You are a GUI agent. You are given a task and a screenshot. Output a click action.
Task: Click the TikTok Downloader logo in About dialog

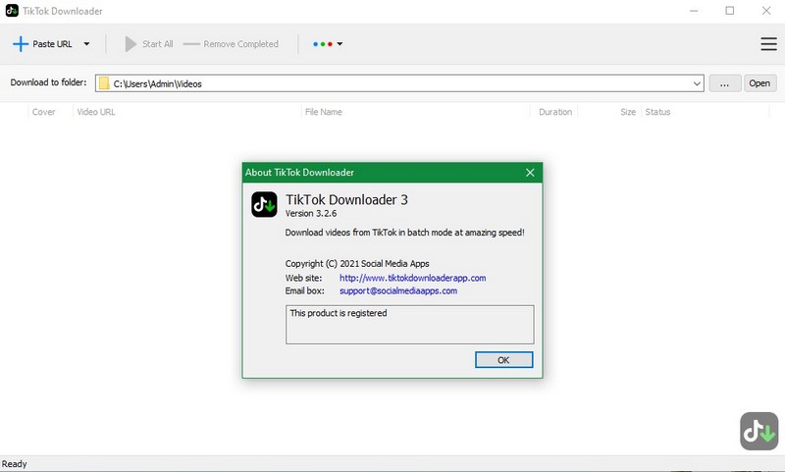[264, 204]
